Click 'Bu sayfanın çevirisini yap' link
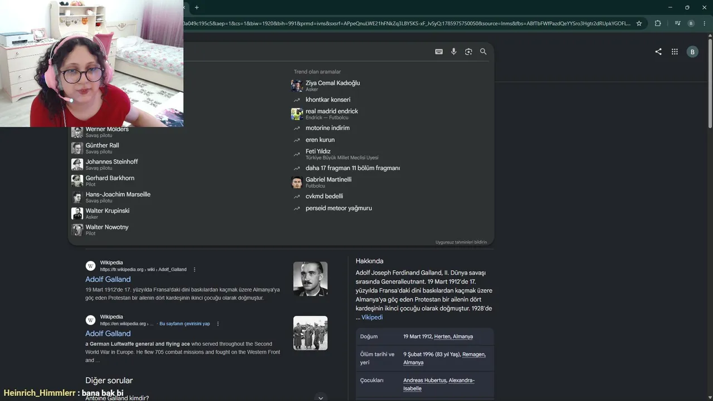 pos(185,324)
